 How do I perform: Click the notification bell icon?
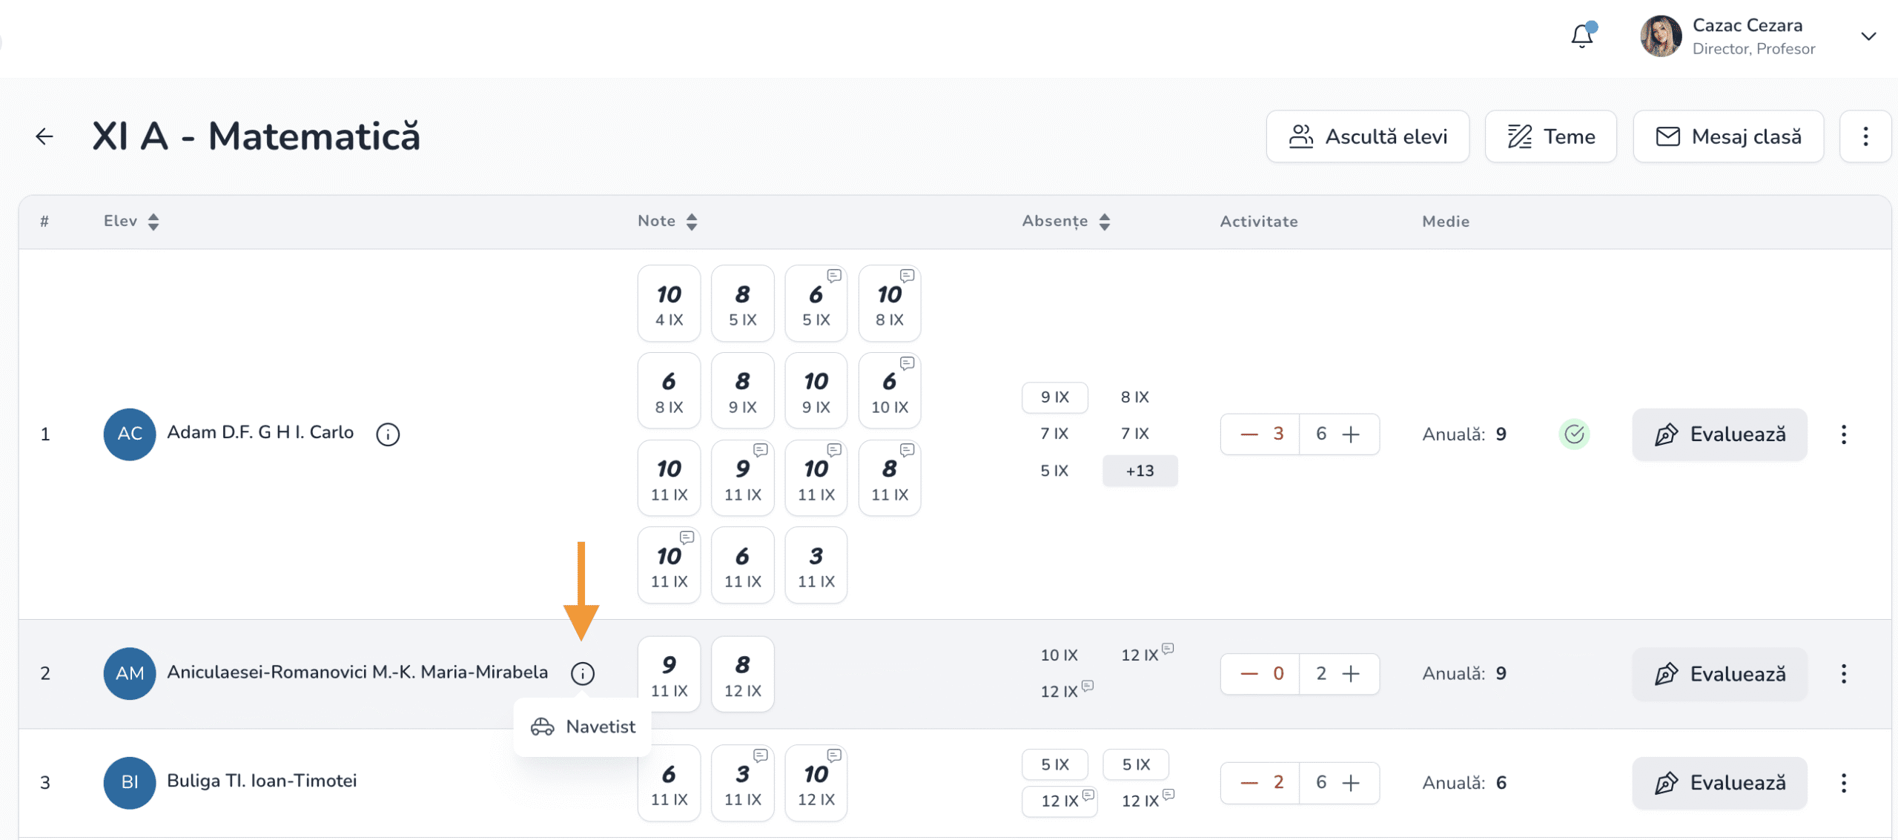[x=1582, y=35]
